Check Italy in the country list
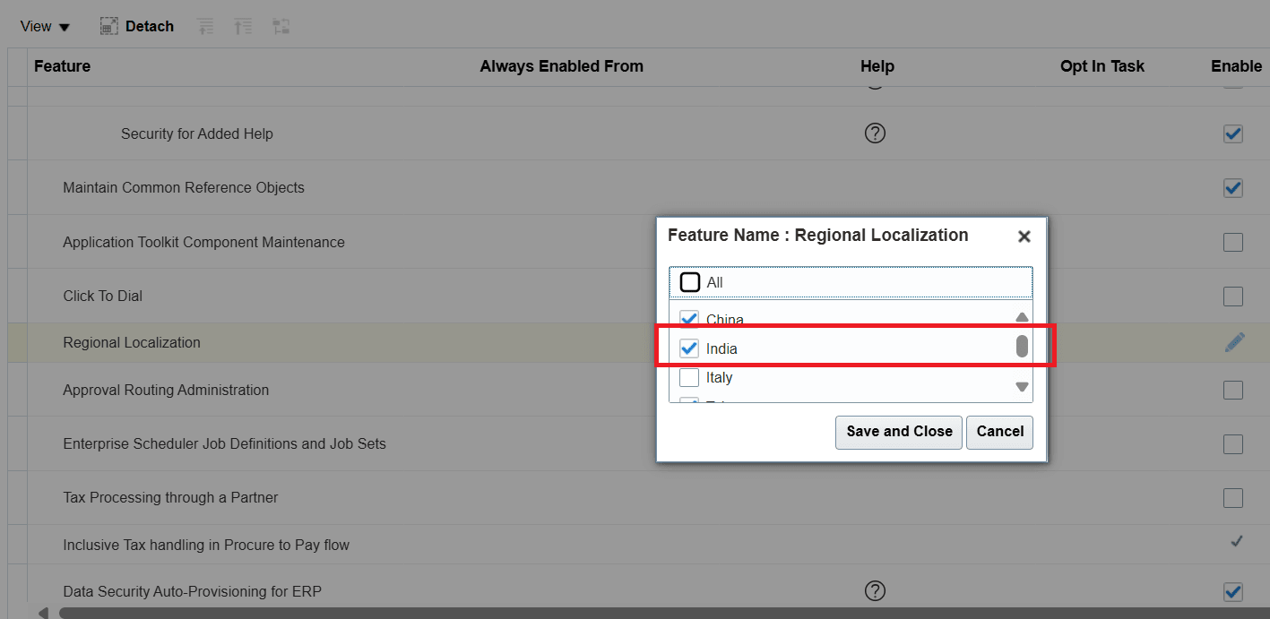Viewport: 1270px width, 619px height. click(x=689, y=377)
